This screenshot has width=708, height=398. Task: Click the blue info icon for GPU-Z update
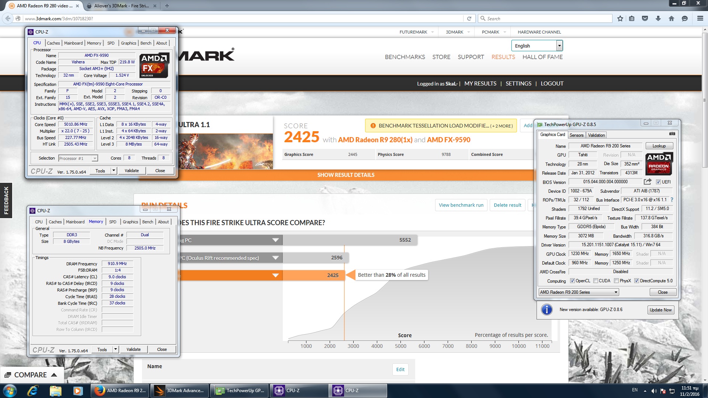[x=546, y=310]
